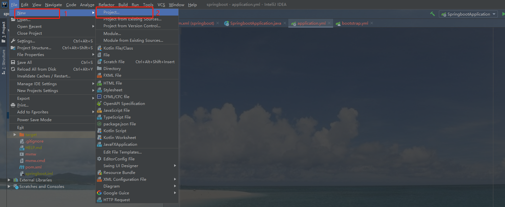Click the OpenAPI Specification icon
Screen dimensions: 505x207
[x=99, y=104]
